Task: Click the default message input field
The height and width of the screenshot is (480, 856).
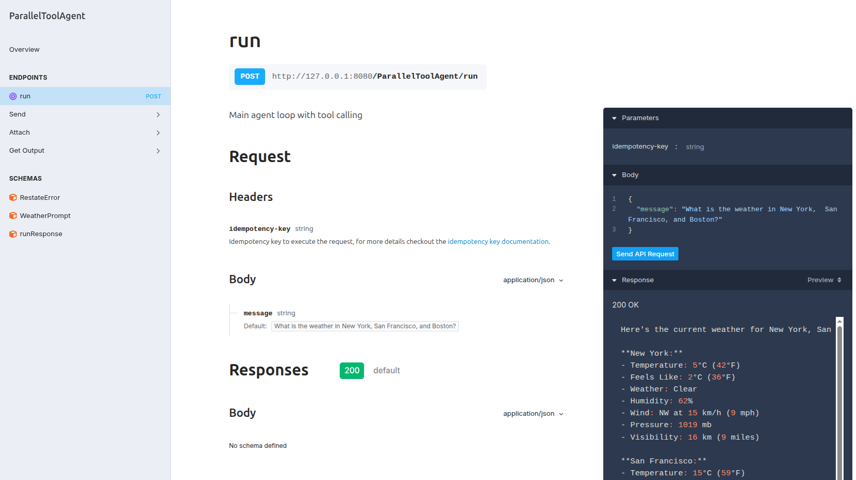Action: point(365,326)
